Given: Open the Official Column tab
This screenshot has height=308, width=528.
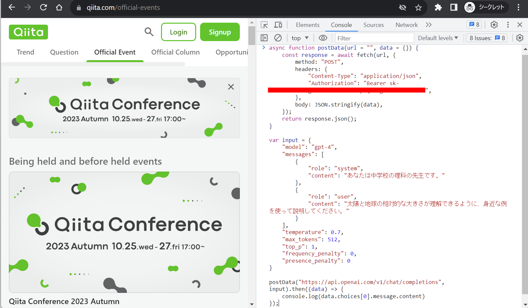Looking at the screenshot, I should (x=175, y=52).
